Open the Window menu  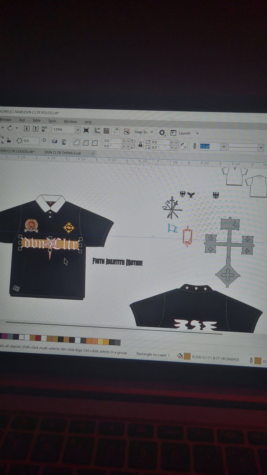[70, 121]
